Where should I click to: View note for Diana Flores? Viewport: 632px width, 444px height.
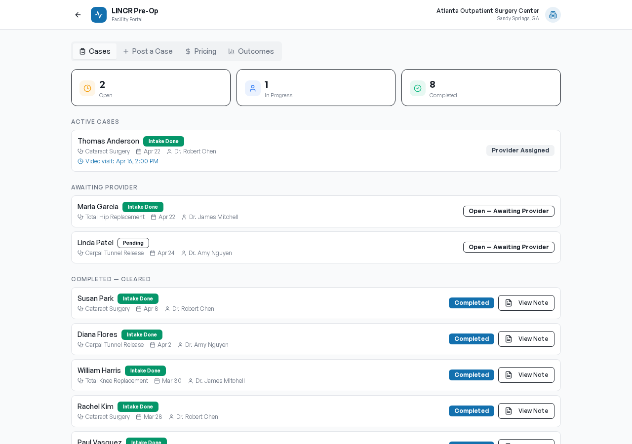[x=526, y=339]
